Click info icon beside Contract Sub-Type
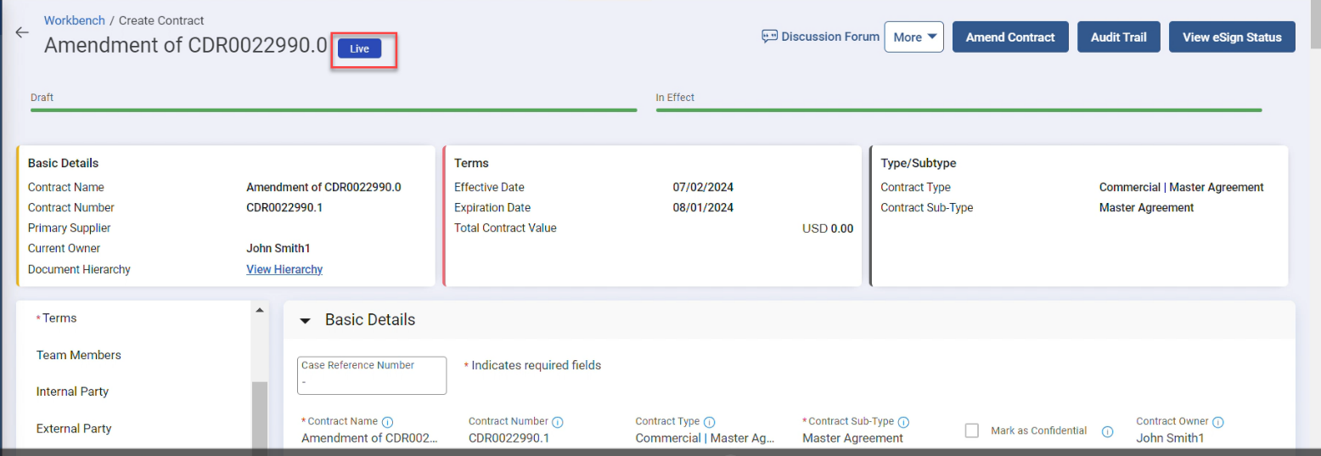 coord(903,422)
